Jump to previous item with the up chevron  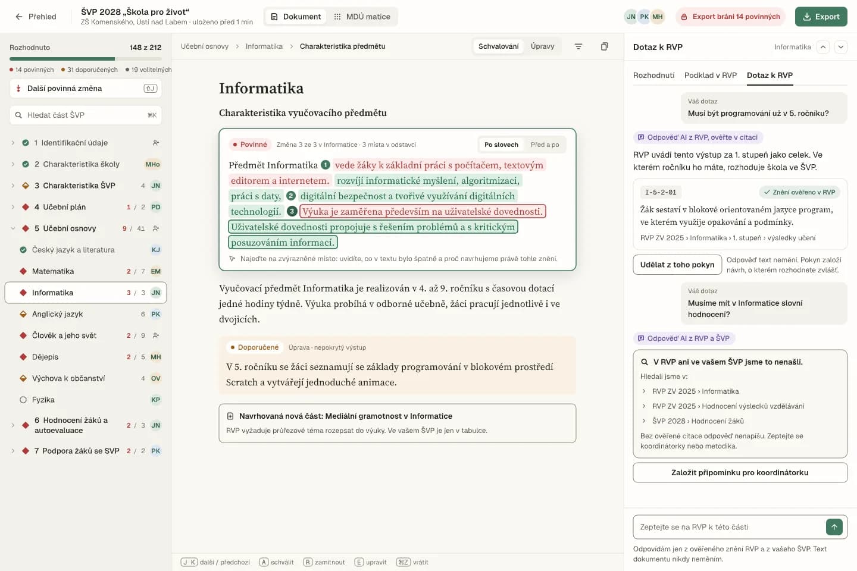coord(823,47)
